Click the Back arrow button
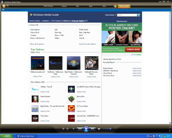The image size is (172, 138). click(4, 6)
